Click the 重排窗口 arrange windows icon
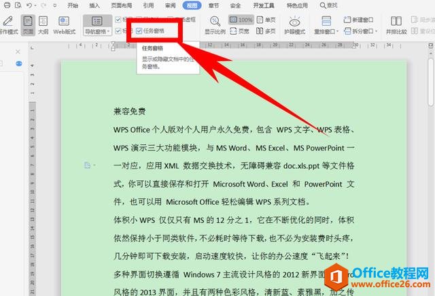 (x=326, y=21)
